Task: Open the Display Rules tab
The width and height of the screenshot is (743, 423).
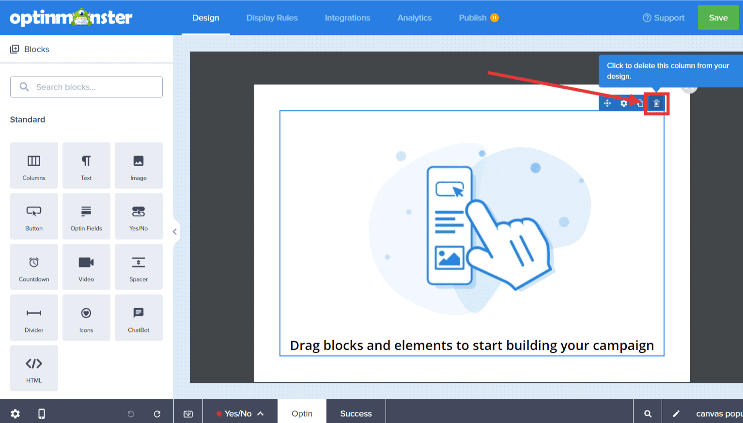Action: point(272,17)
